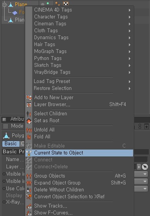Toggle the Use Color keyframe circle
150x216 pixels.
coord(4,188)
